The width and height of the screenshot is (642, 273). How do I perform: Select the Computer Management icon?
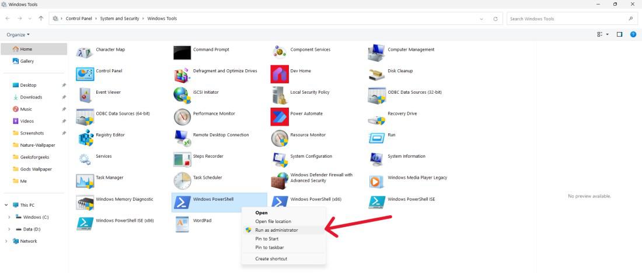[x=376, y=52]
